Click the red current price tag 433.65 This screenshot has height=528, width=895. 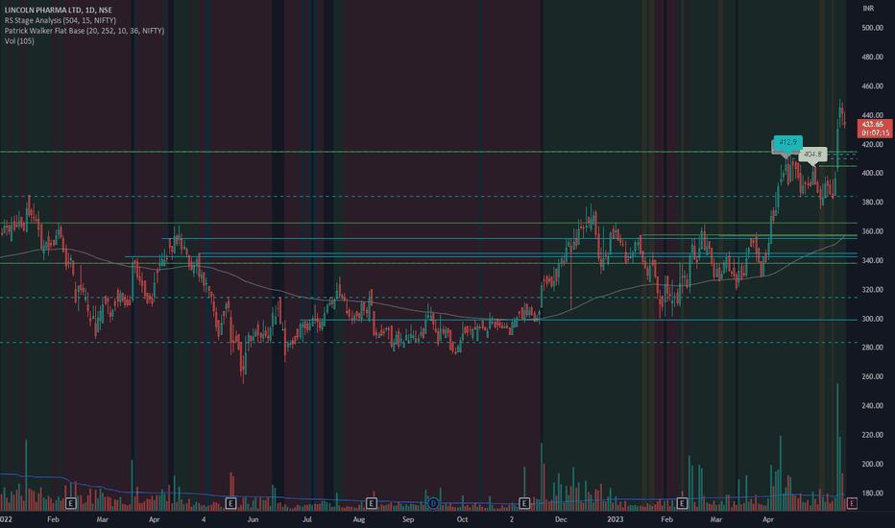(875, 124)
